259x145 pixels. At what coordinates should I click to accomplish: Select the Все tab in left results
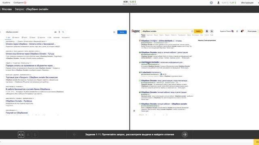point(8,37)
